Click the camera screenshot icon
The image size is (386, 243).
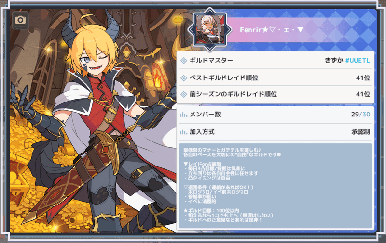tap(20, 20)
